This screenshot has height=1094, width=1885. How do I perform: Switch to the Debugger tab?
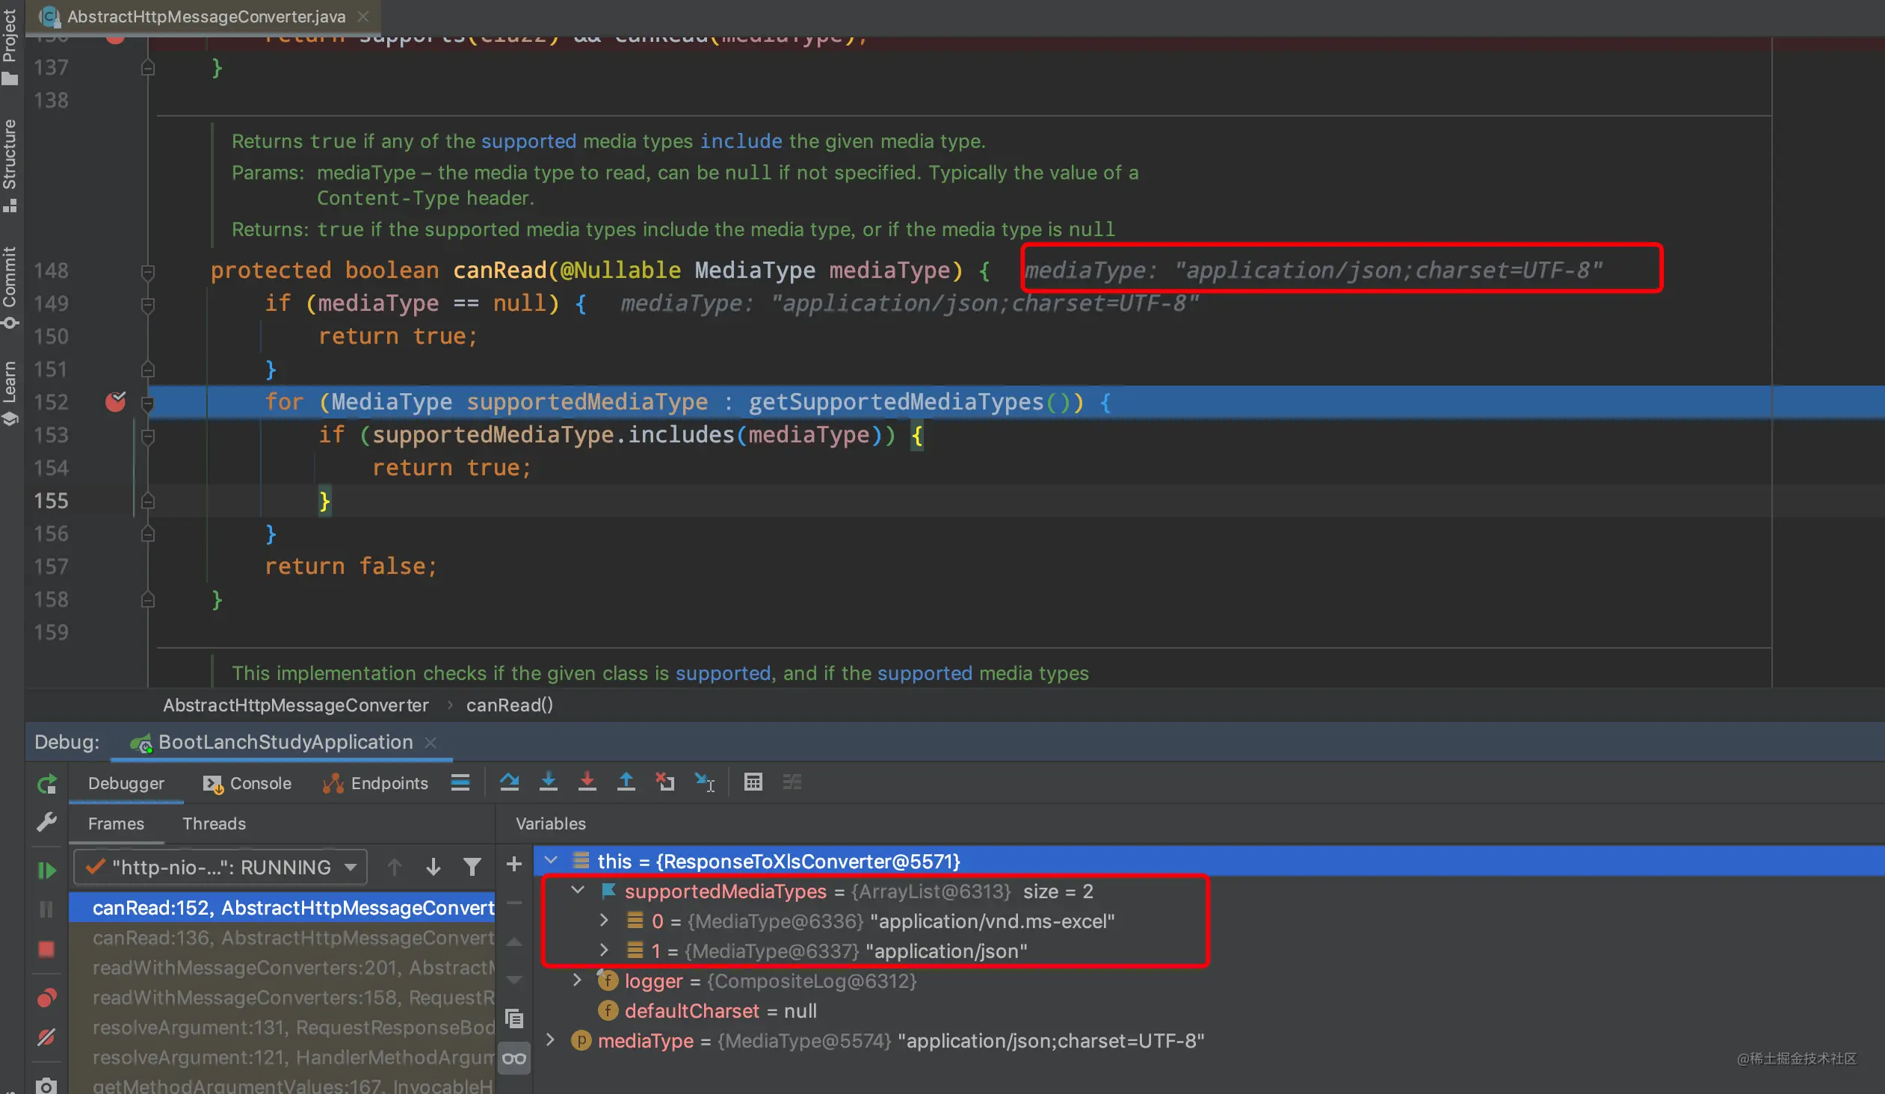click(x=126, y=783)
